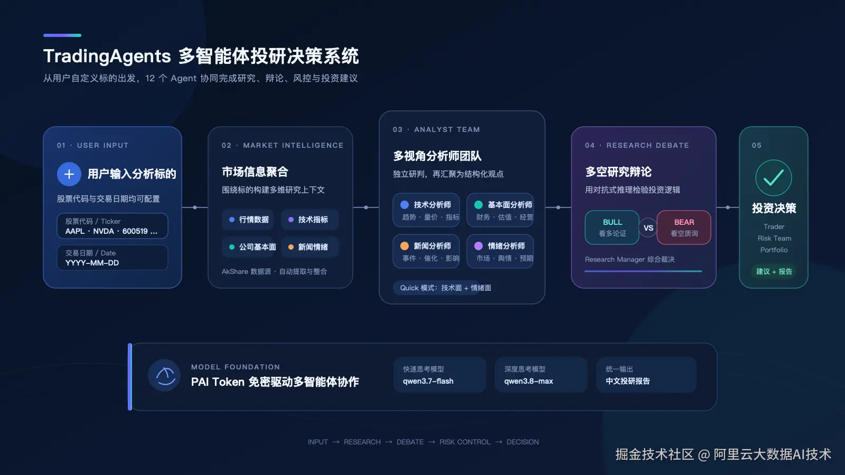Click the VS badge between BULL and BEAR
845x475 pixels.
click(x=648, y=228)
